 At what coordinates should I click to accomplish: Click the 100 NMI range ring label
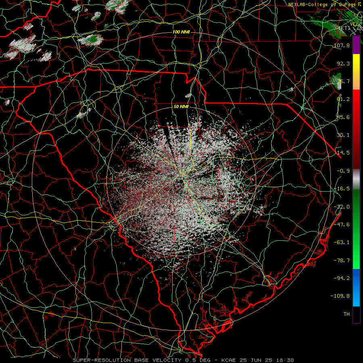[181, 32]
